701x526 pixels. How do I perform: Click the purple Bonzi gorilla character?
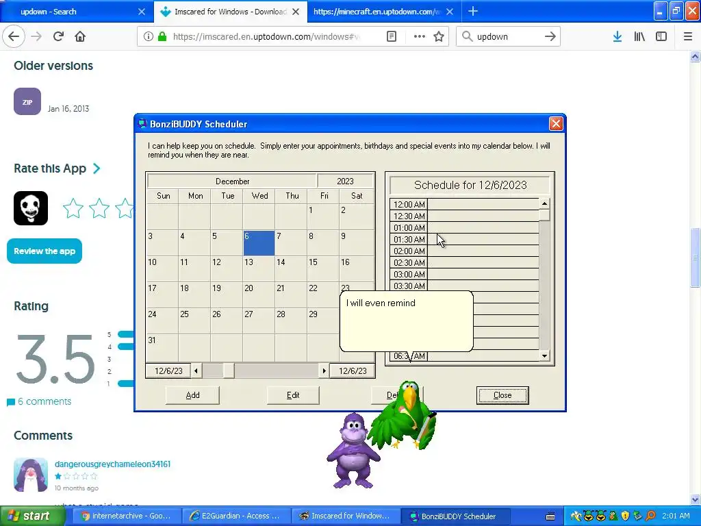353,451
